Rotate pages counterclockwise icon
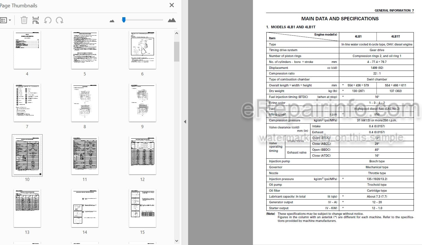This screenshot has width=422, height=245. point(48,20)
